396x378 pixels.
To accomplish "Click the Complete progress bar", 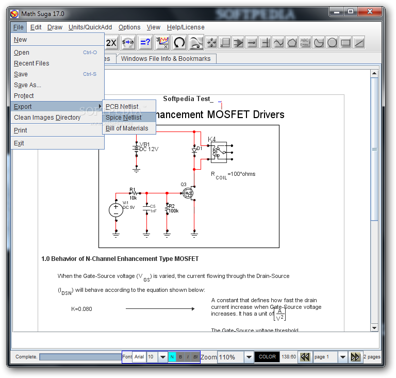I will (80, 357).
